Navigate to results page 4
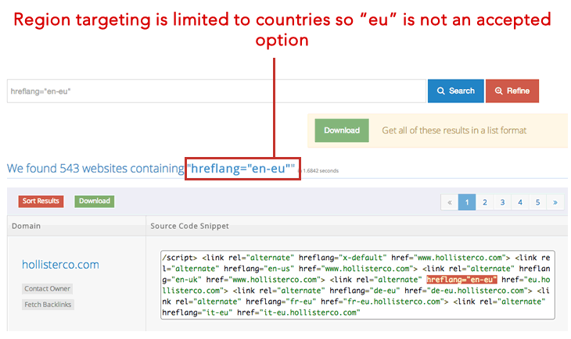 point(520,202)
